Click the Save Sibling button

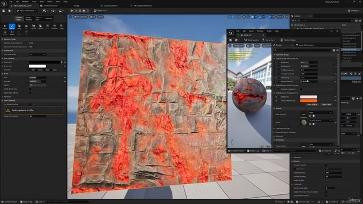pos(312,104)
